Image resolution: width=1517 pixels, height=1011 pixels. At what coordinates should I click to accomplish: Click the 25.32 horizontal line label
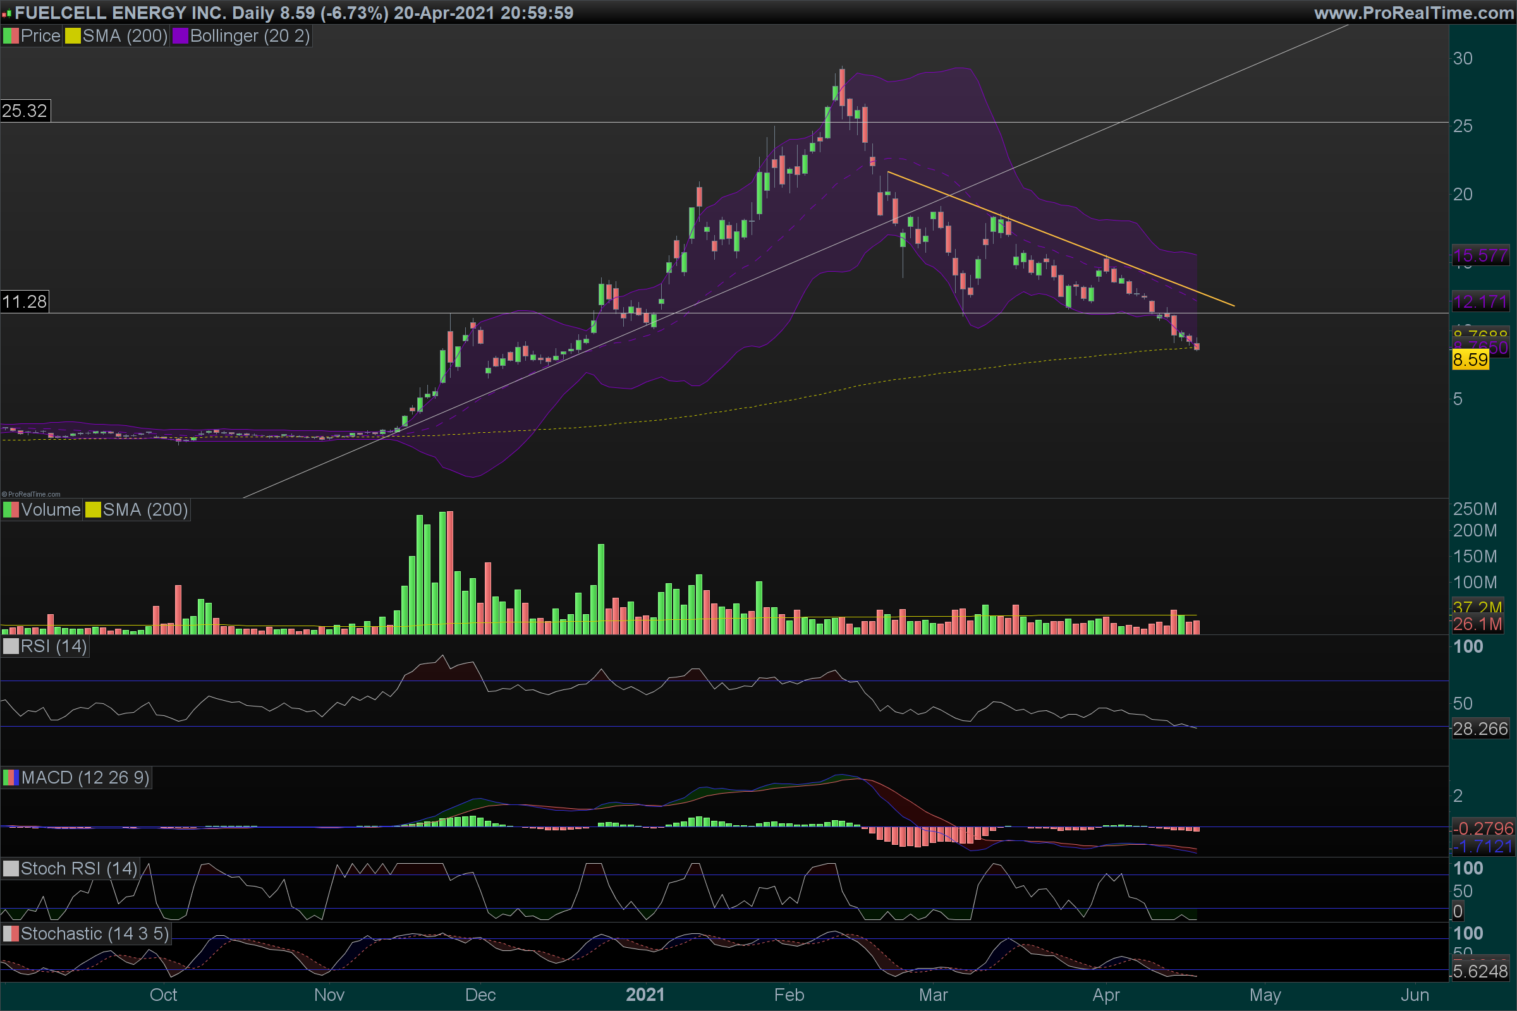pos(25,111)
